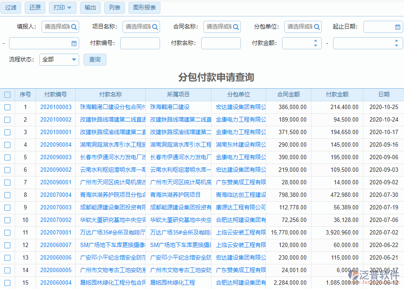The image size is (404, 289).
Task: Open the 填报人 search picker magnifier
Action: 74,26
